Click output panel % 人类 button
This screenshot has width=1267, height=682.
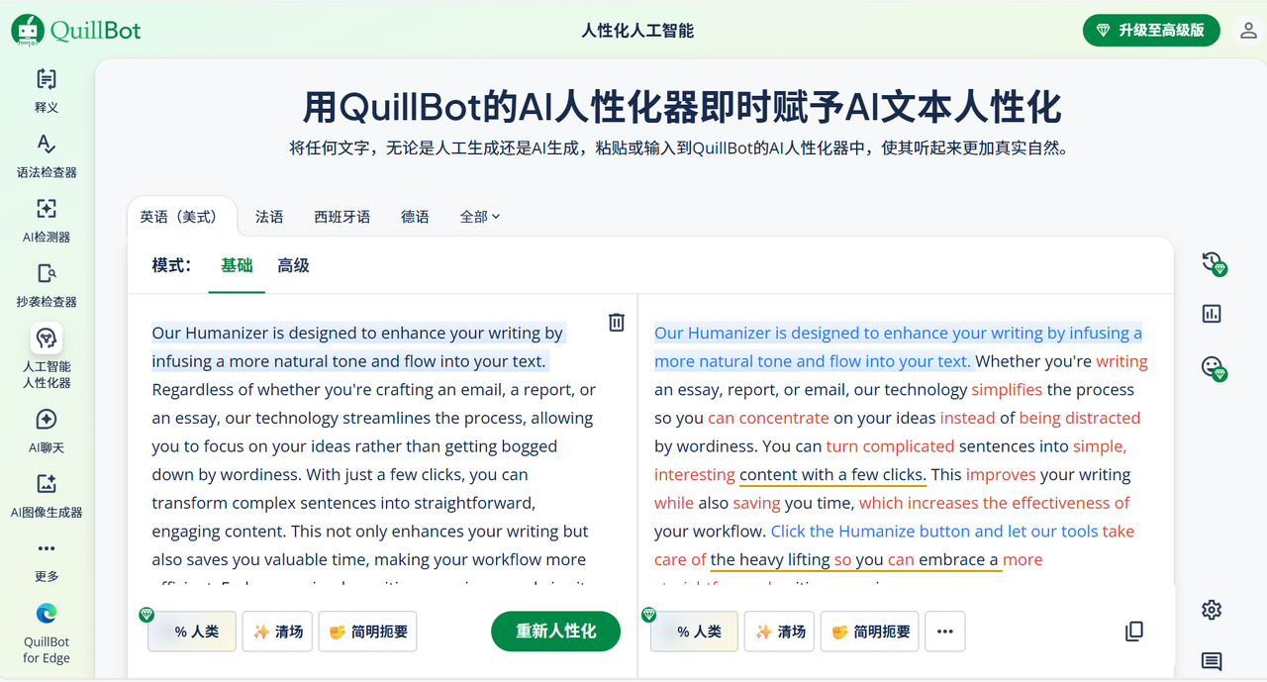[x=694, y=632]
